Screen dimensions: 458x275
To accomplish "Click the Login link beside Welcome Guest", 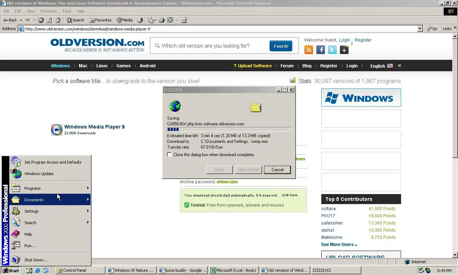I will (345, 40).
